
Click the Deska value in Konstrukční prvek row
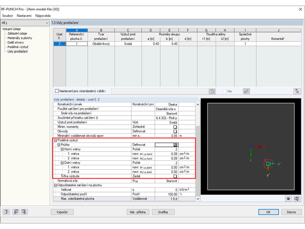pos(167,104)
